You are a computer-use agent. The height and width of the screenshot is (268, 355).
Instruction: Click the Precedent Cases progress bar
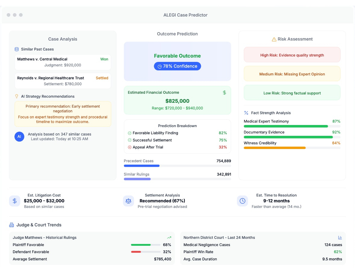177,166
